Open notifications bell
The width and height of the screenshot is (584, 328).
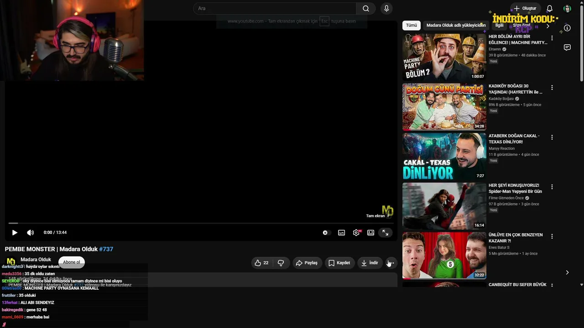pos(550,9)
